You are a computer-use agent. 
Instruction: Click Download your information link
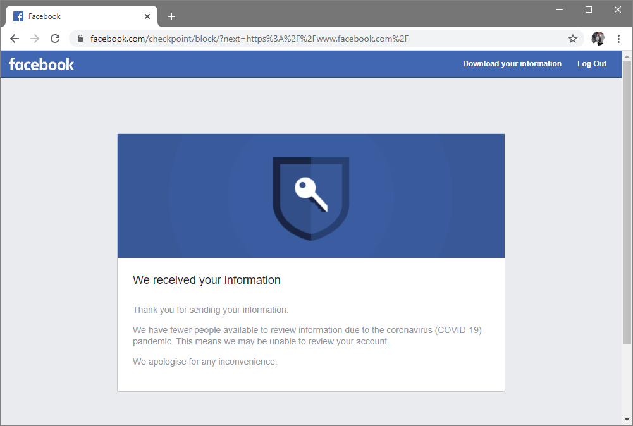[512, 64]
